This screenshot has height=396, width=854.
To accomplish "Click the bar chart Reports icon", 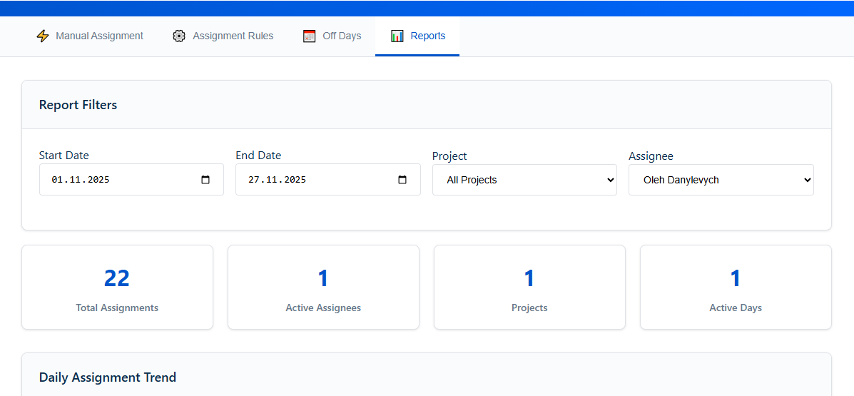I will click(397, 36).
